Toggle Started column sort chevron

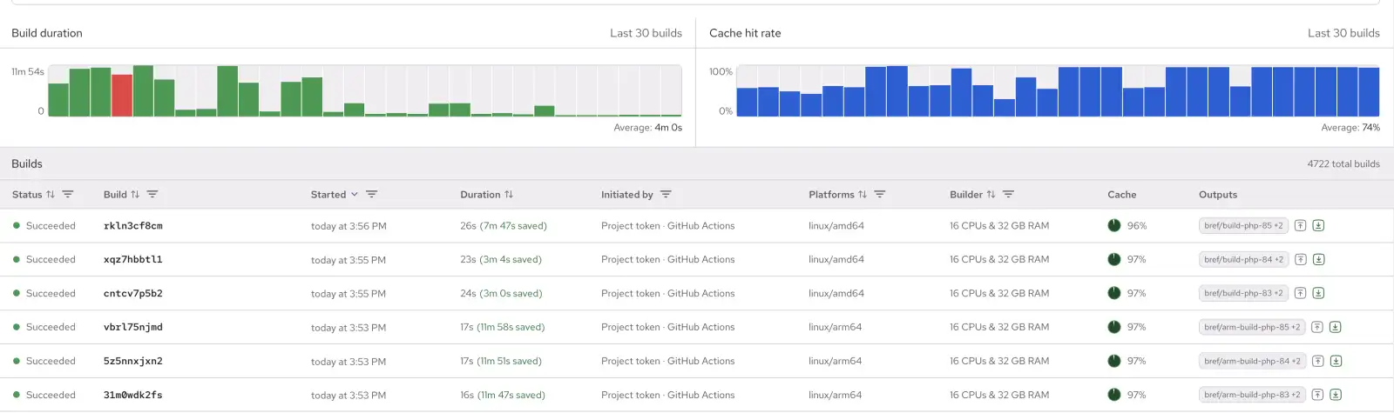click(x=355, y=195)
